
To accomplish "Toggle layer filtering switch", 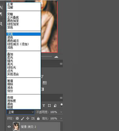I will click(61, 105).
